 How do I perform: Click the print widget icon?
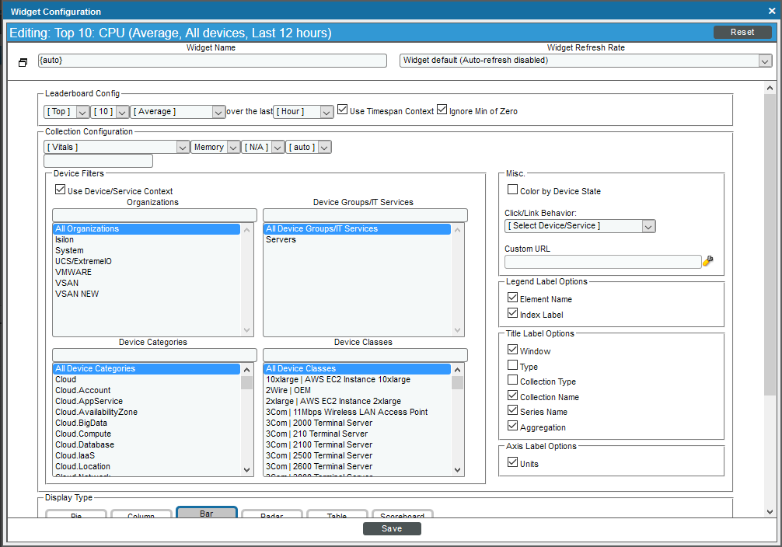(x=22, y=62)
